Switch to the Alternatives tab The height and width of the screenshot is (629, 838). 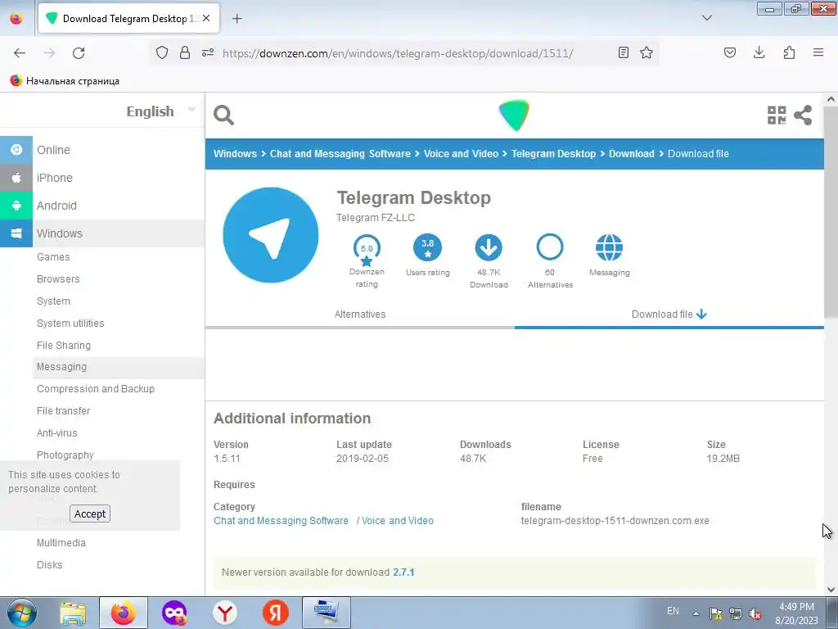[x=360, y=314]
